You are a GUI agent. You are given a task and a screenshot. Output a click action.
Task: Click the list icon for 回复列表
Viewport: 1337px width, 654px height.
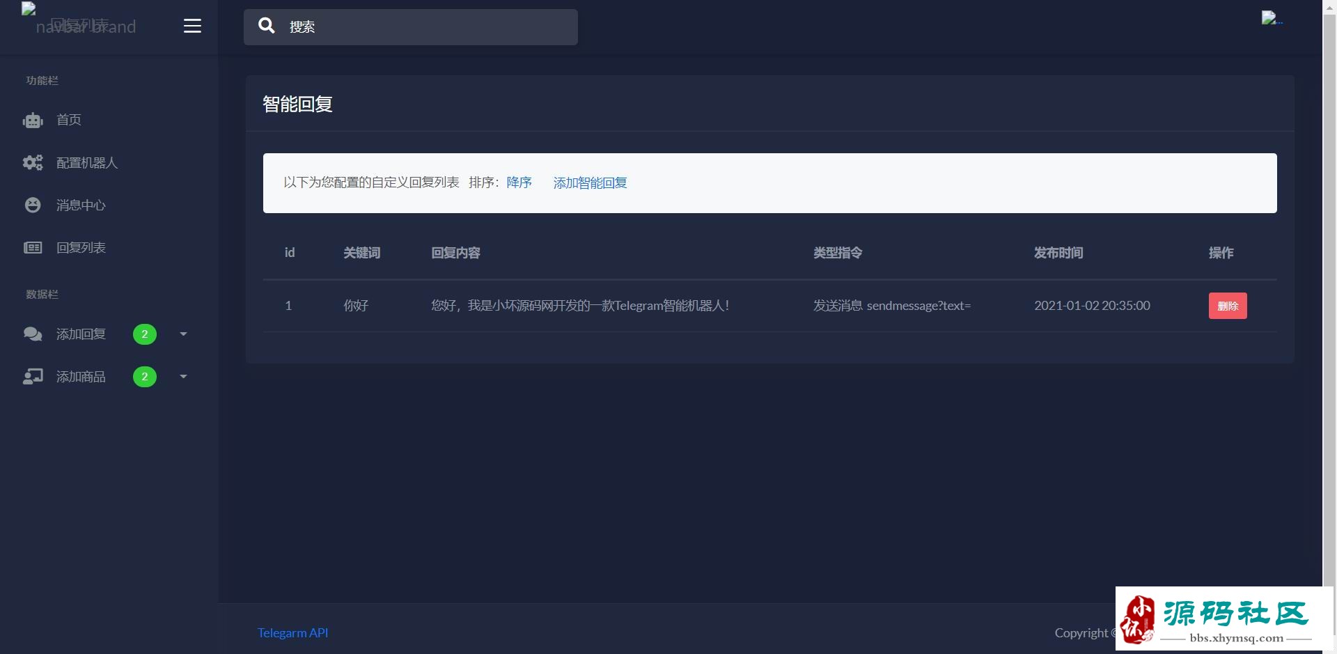[x=33, y=248]
